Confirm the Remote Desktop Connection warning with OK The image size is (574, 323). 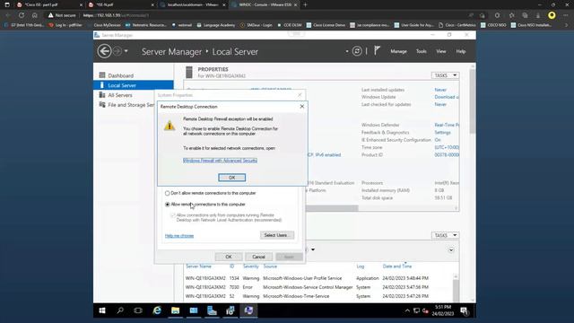coord(231,178)
